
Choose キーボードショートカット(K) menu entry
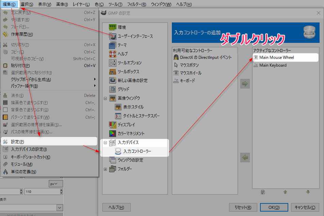point(49,157)
